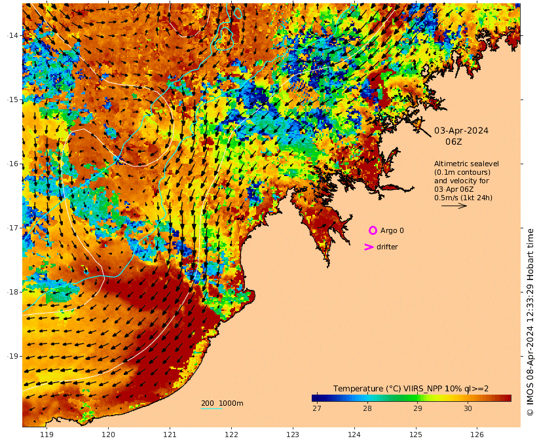
Task: Click the latitude axis label -17
Action: (13, 228)
